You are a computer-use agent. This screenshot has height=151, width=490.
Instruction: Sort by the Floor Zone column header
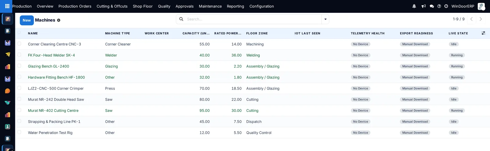[x=257, y=33]
